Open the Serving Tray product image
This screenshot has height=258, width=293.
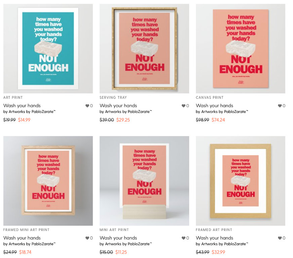[x=144, y=49]
